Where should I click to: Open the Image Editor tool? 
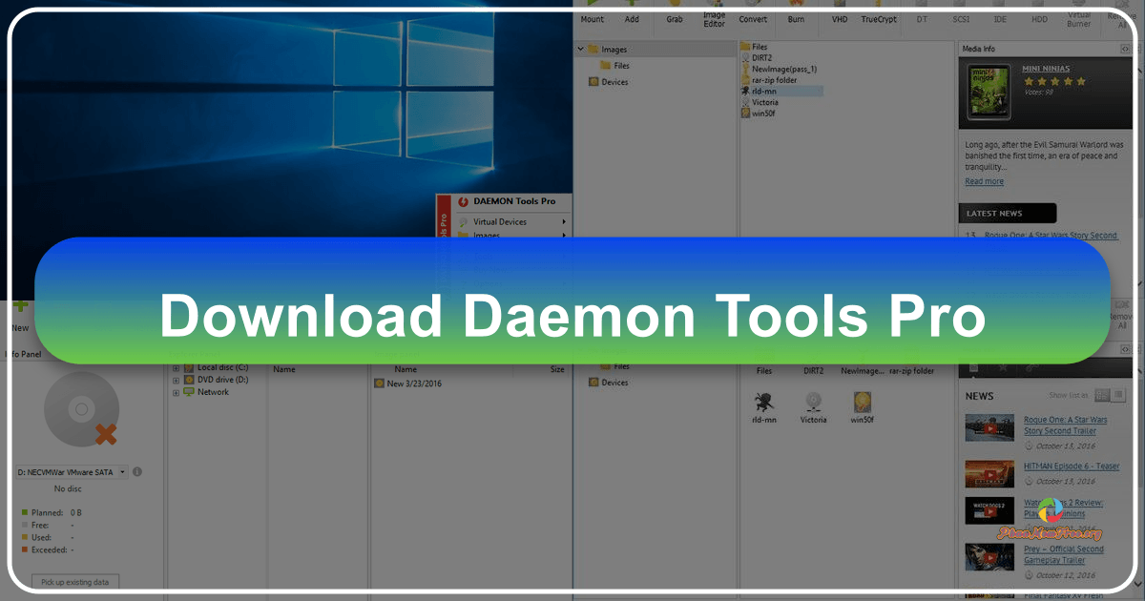pyautogui.click(x=714, y=17)
